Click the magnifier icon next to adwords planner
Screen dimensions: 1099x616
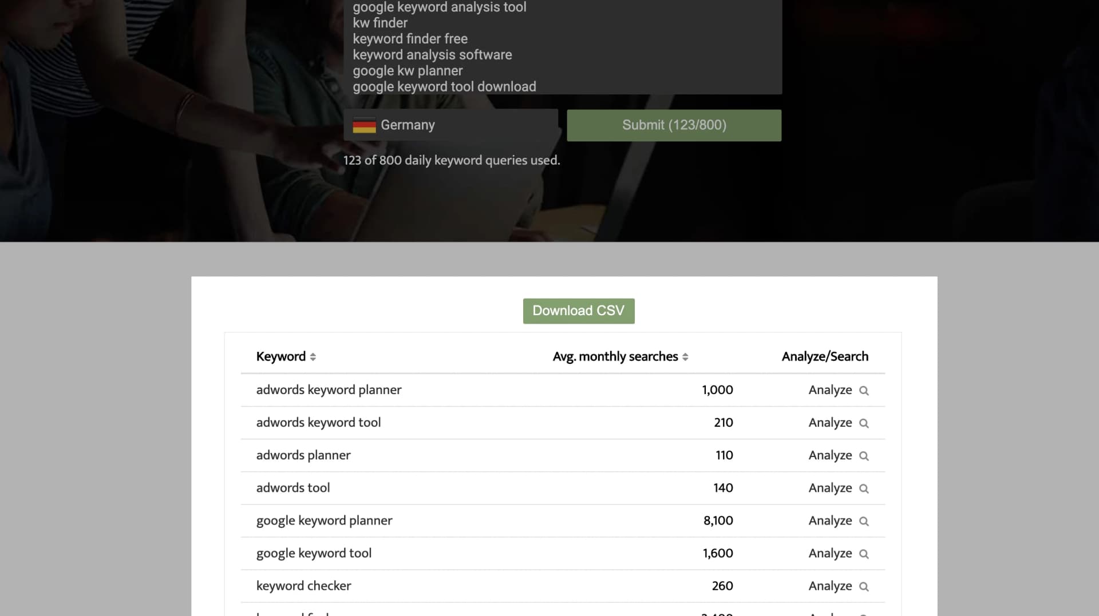(x=864, y=455)
